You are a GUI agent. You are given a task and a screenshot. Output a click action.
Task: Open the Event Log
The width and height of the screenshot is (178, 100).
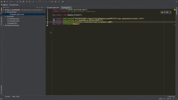click(170, 97)
